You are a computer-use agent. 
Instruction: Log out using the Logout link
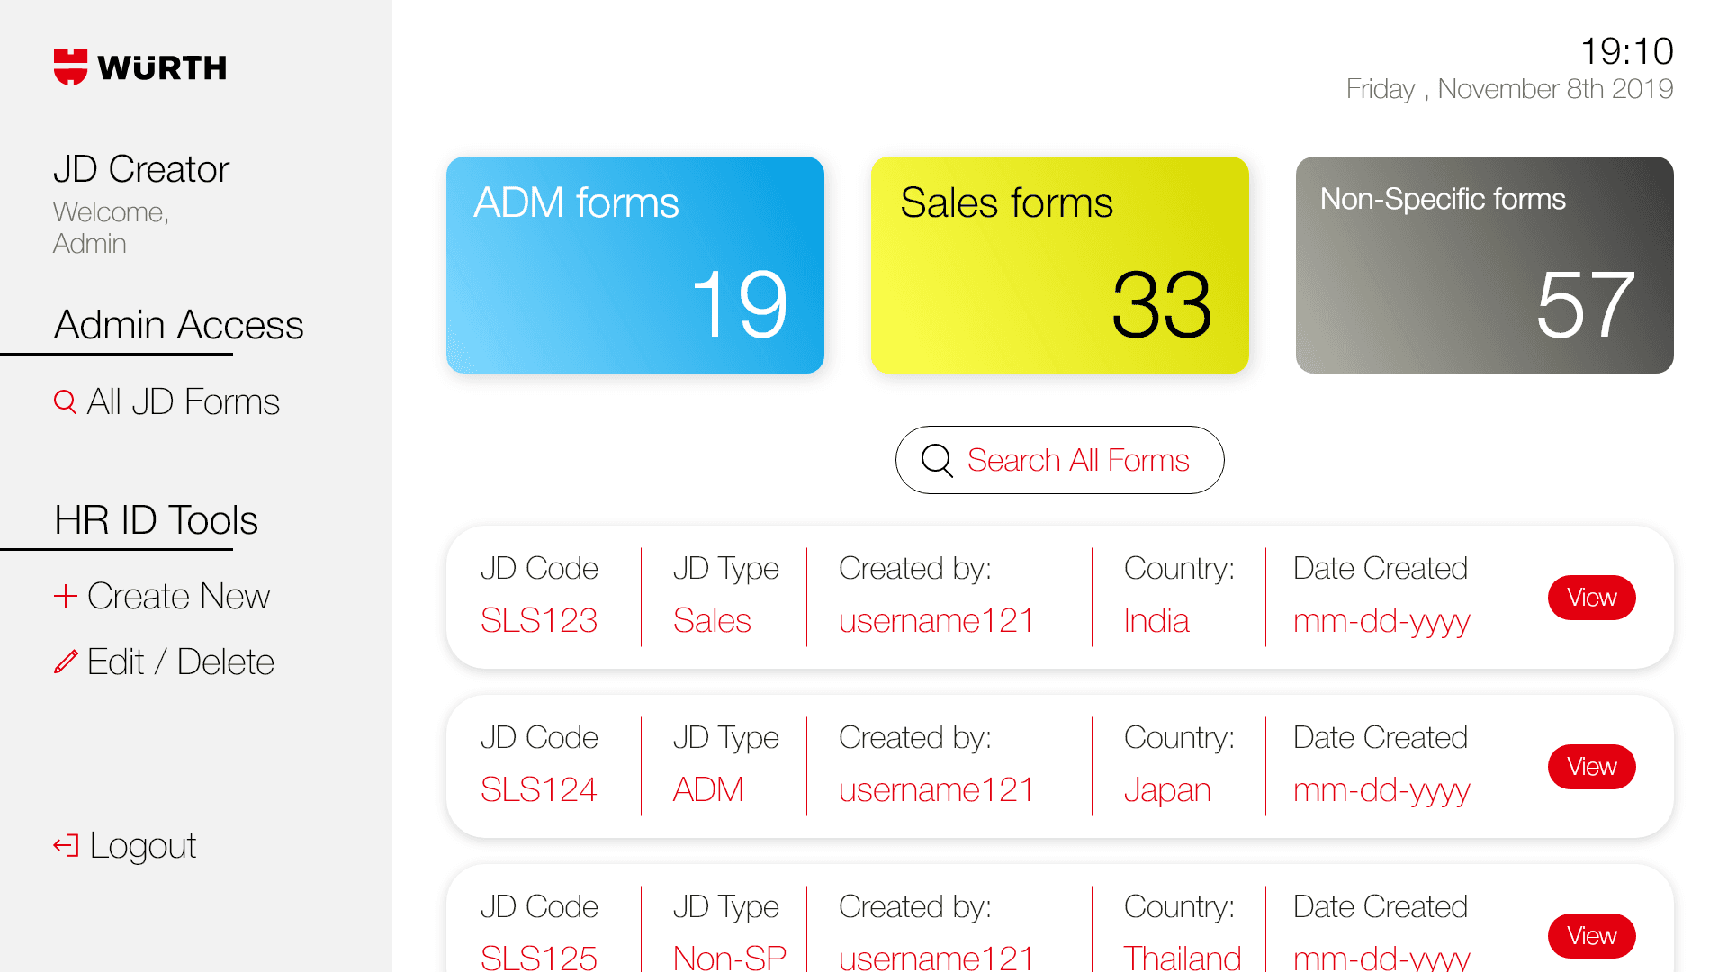pos(142,845)
